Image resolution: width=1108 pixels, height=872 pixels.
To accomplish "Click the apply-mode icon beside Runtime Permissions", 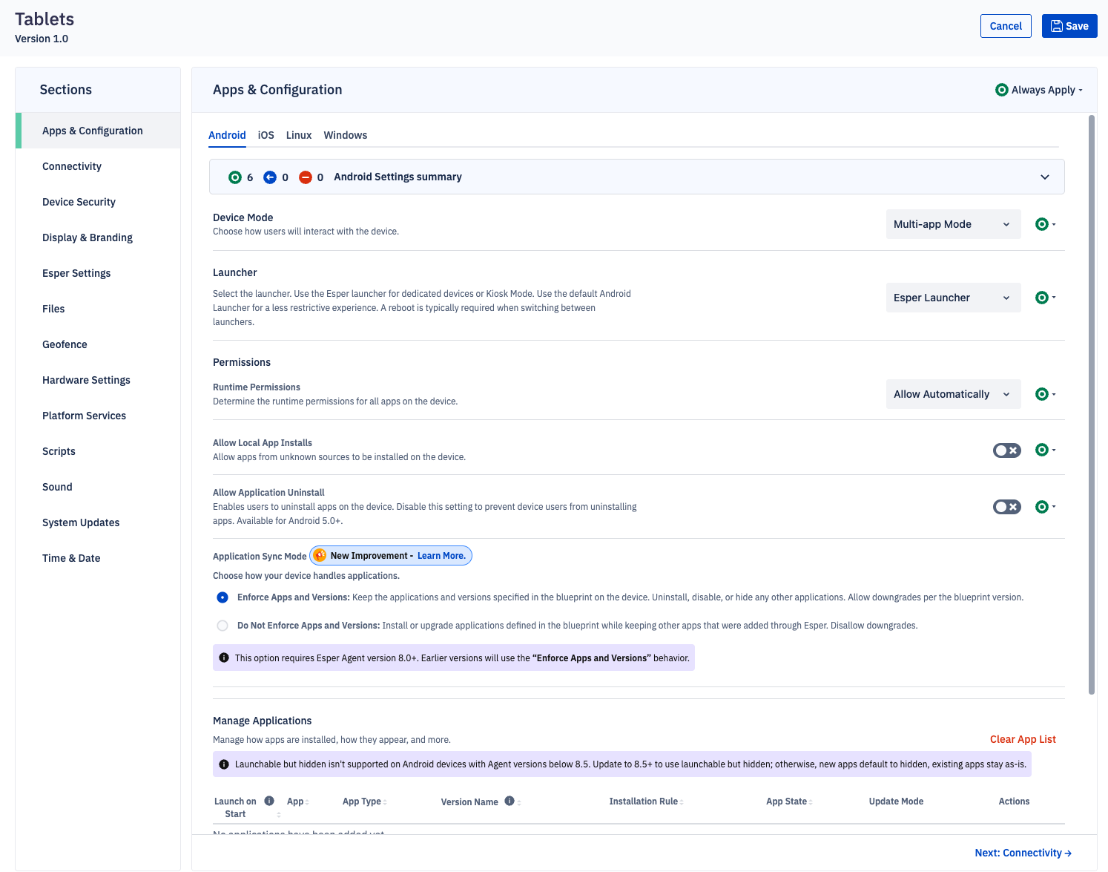I will pyautogui.click(x=1042, y=394).
